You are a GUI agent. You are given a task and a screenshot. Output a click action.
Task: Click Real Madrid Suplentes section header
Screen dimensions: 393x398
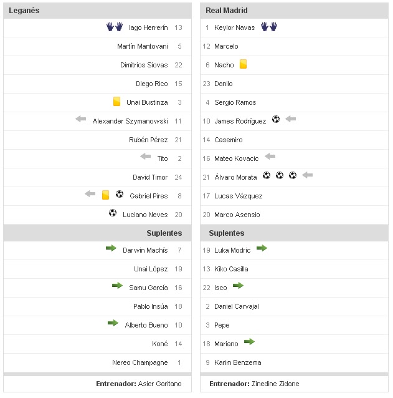coord(226,233)
